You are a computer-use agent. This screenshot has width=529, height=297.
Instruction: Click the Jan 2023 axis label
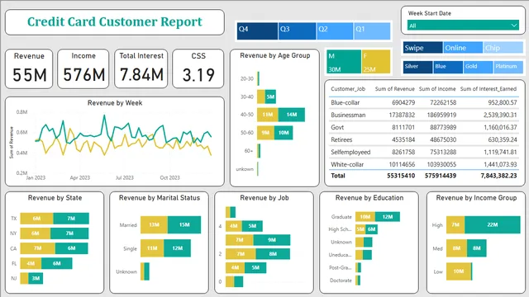point(36,177)
